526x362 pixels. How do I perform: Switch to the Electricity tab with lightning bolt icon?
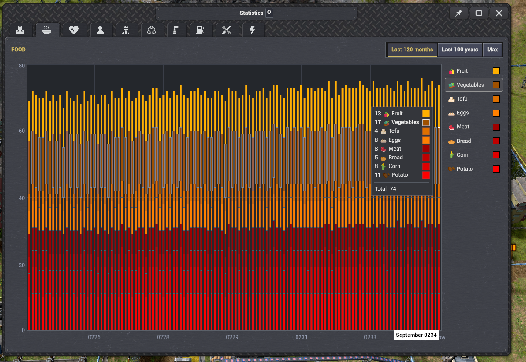(252, 30)
